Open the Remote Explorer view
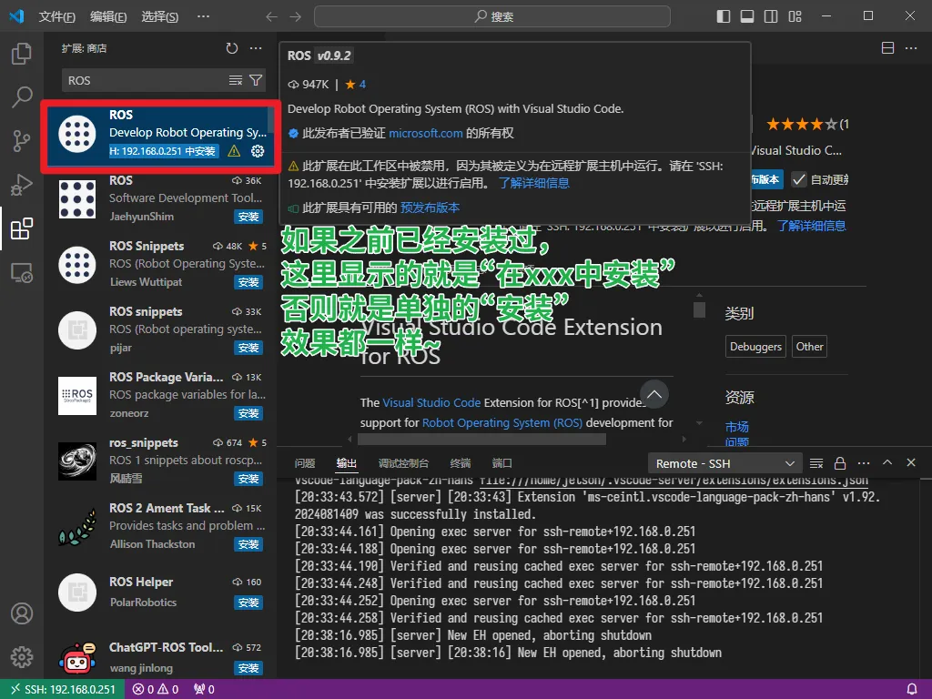932x699 pixels. (x=22, y=273)
